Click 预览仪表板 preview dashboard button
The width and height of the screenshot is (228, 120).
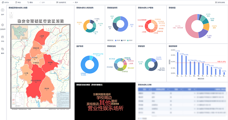tap(220, 2)
